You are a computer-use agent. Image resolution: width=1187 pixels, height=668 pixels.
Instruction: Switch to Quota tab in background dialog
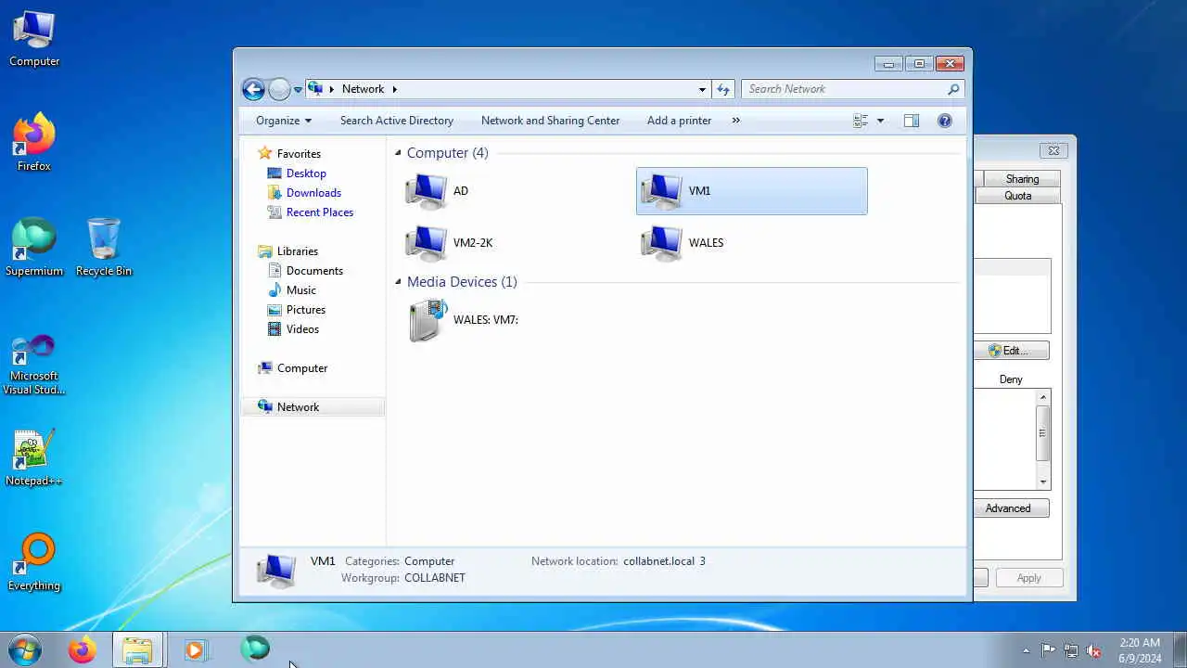pyautogui.click(x=1018, y=196)
